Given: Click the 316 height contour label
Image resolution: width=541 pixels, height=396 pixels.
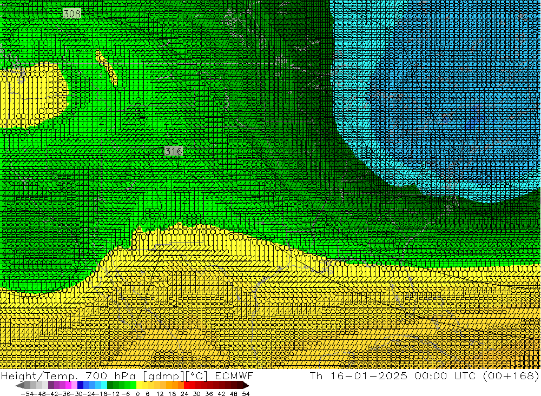Looking at the screenshot, I should pos(173,151).
